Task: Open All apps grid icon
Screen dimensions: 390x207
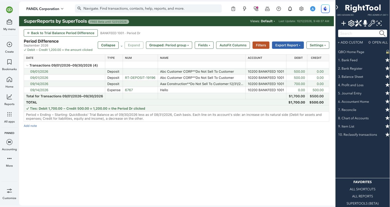Action: click(x=9, y=114)
